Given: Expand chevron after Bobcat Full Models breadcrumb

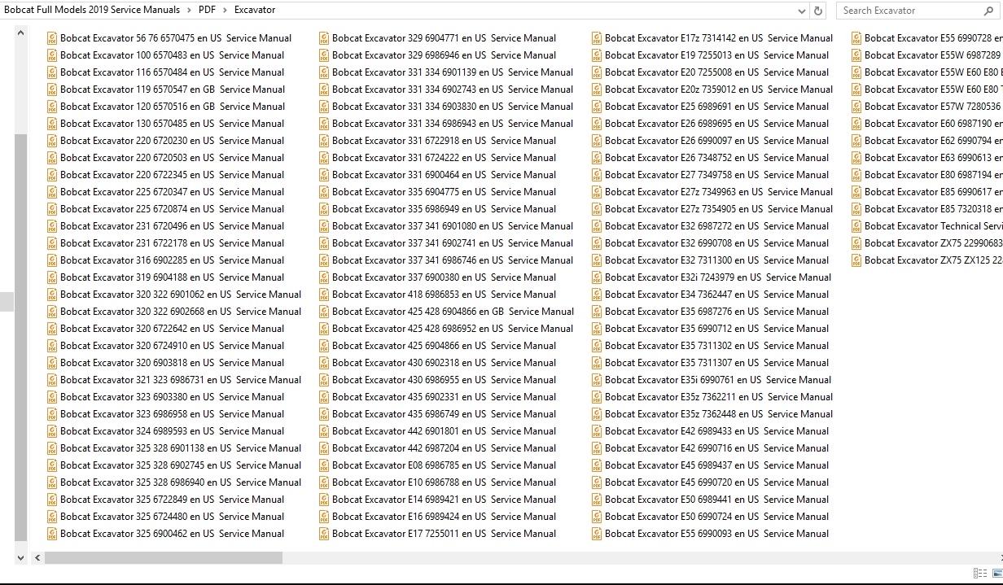Looking at the screenshot, I should tap(188, 11).
